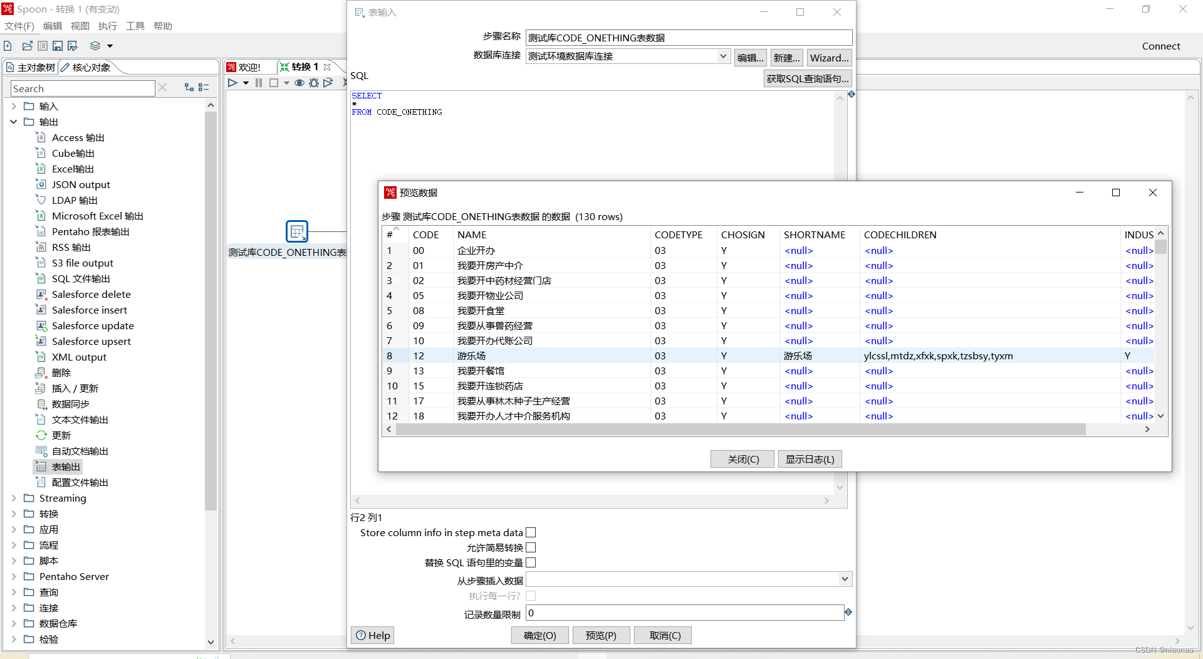Open the 执行 menu
This screenshot has height=659, width=1203.
(108, 26)
